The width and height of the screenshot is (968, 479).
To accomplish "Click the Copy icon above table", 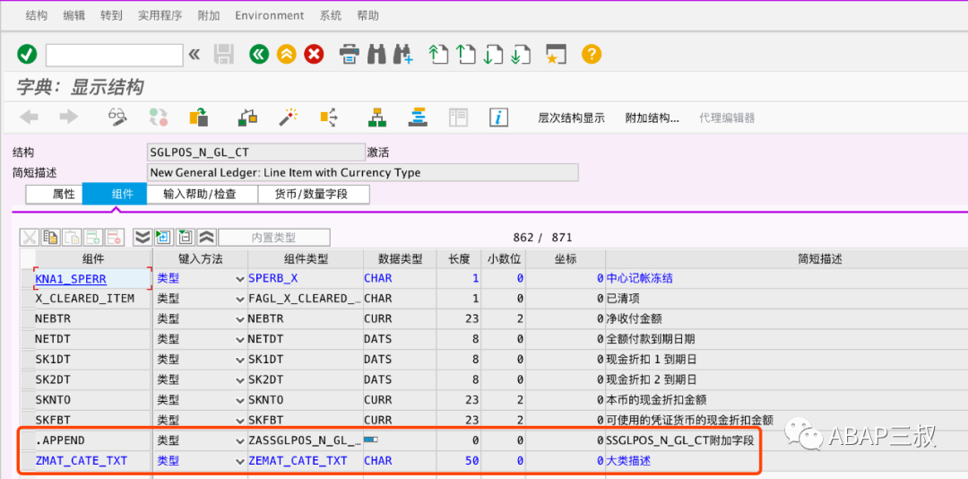I will tap(50, 238).
